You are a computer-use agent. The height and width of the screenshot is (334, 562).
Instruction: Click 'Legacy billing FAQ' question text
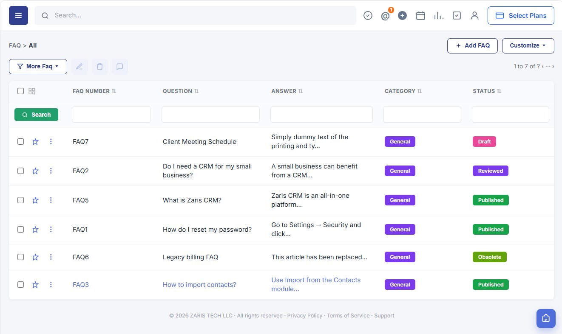[x=190, y=257]
